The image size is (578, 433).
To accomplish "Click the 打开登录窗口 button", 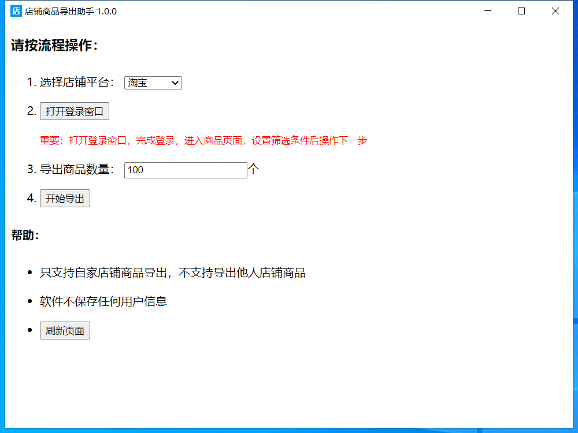I will coord(75,111).
